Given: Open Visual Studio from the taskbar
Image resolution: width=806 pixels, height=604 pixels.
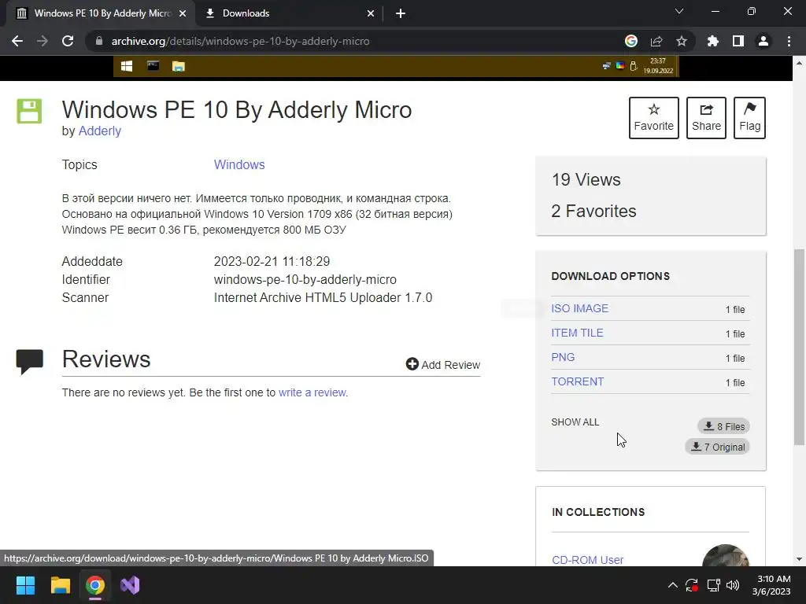Looking at the screenshot, I should [x=130, y=585].
